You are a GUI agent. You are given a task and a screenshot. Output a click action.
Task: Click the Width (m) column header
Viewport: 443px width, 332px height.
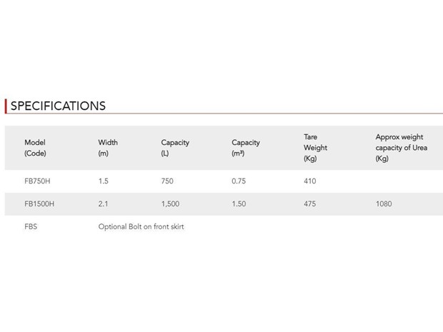108,148
